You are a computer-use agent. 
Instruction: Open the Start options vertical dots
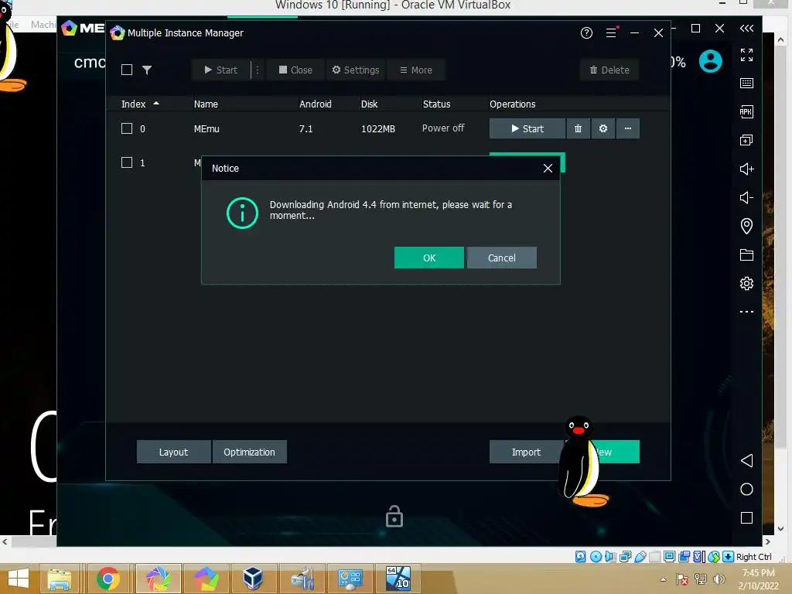coord(257,70)
